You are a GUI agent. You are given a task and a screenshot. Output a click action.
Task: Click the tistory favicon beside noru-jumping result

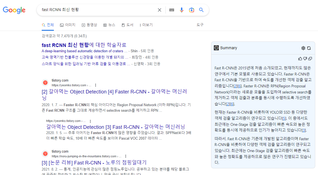(45, 154)
